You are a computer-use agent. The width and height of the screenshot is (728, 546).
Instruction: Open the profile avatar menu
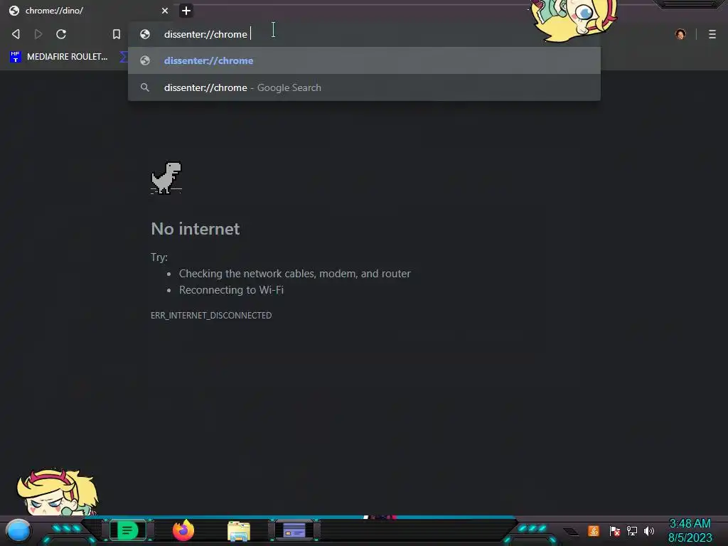tap(680, 34)
